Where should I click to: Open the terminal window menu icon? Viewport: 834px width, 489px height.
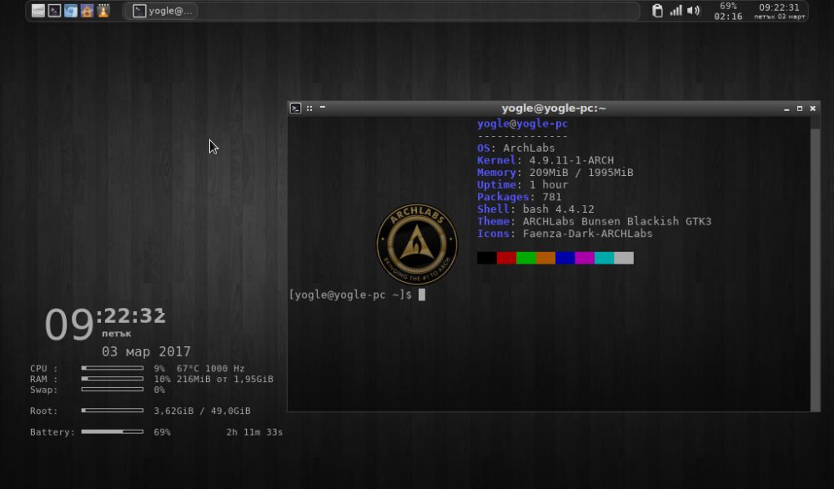(x=296, y=108)
